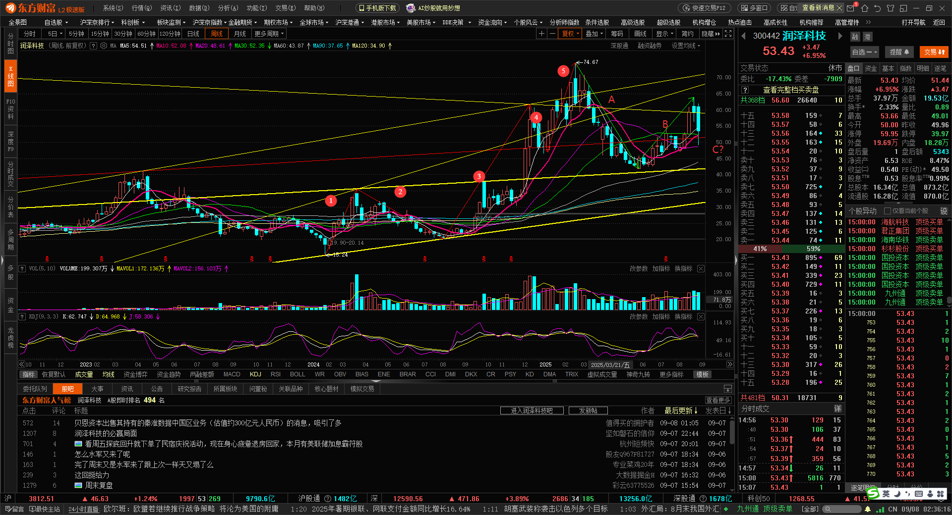Expand the bottom panel maximize icon
This screenshot has height=515, width=952.
point(728,389)
